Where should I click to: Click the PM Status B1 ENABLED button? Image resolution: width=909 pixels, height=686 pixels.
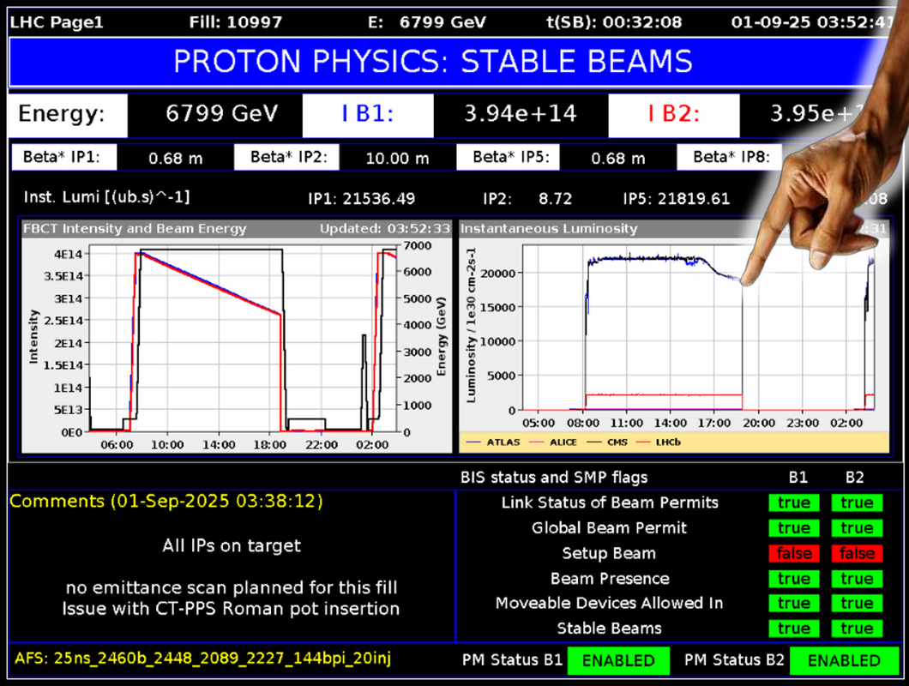click(617, 660)
